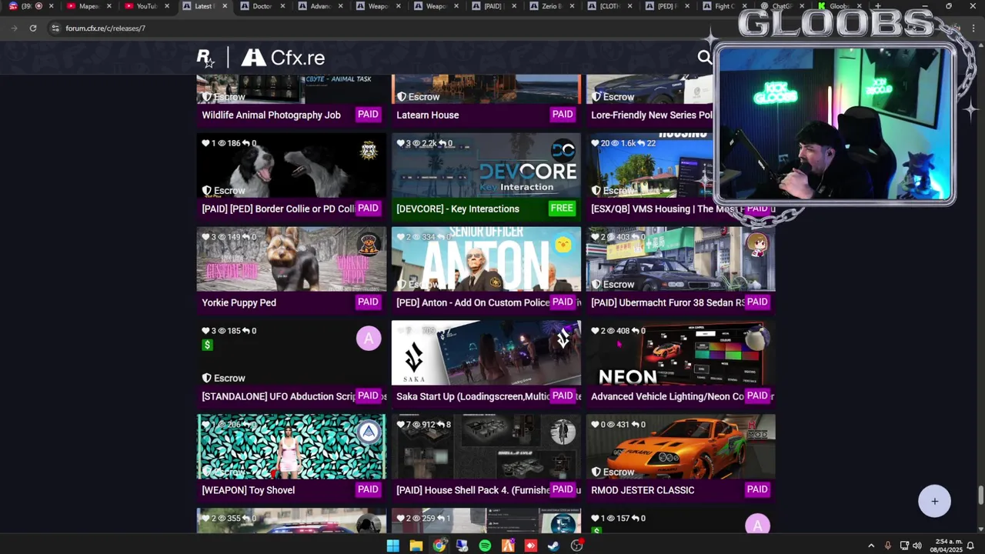Open author avatar on House Shell Pack card
This screenshot has width=985, height=554.
pos(563,432)
